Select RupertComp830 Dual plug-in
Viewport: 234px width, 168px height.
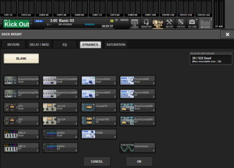pyautogui.click(x=60, y=81)
